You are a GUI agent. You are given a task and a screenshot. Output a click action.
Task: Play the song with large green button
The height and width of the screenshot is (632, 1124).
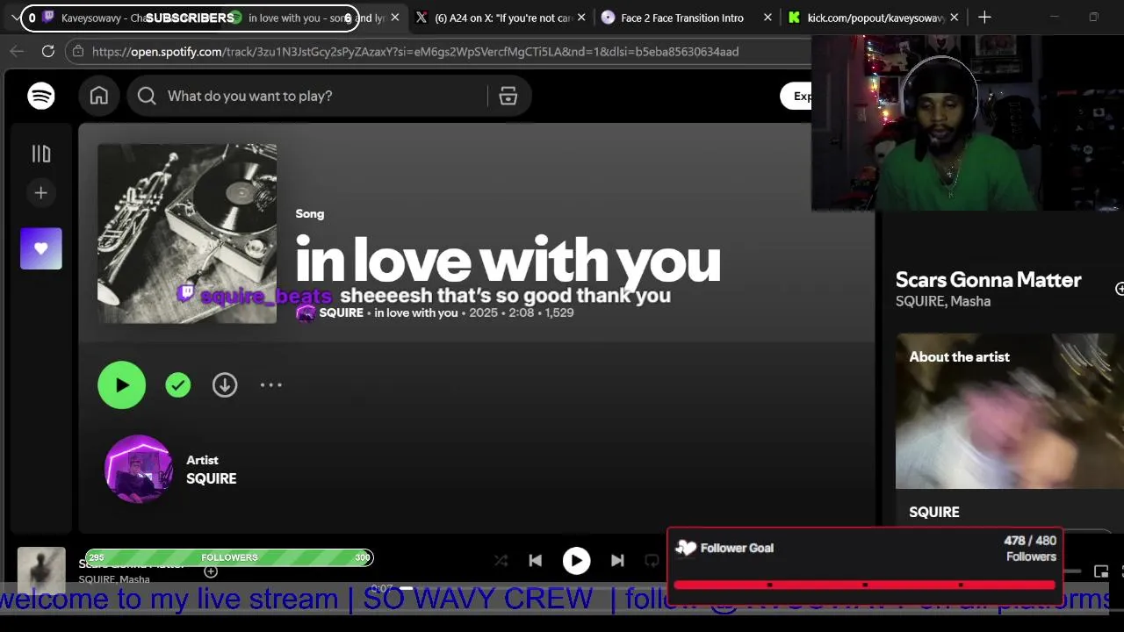tap(121, 384)
